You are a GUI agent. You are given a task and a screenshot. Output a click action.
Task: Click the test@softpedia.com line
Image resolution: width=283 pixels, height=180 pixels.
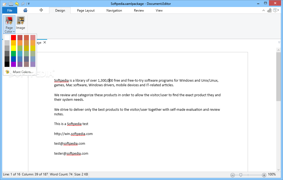coord(70,144)
